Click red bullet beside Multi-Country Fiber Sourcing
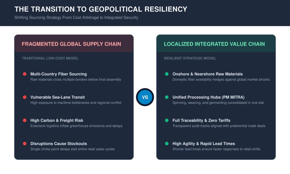 [25, 74]
